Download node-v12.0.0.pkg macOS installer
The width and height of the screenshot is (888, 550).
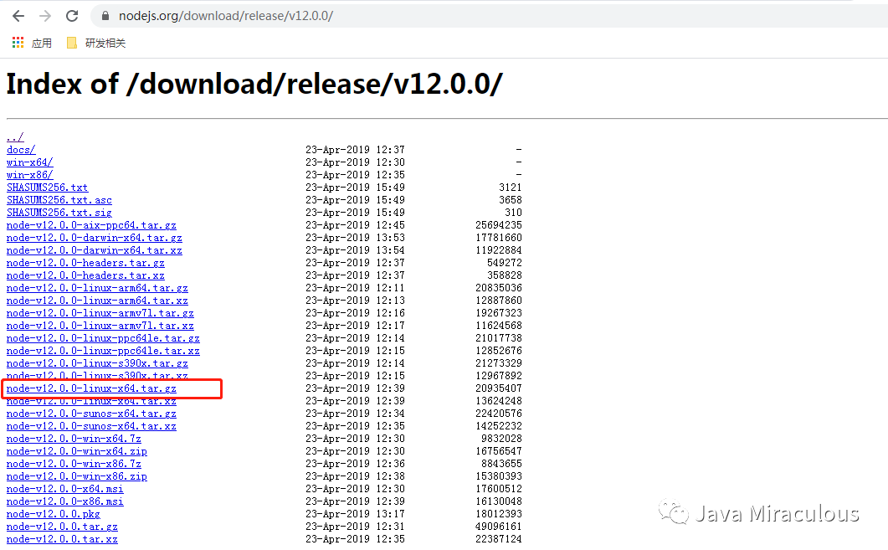click(x=54, y=514)
